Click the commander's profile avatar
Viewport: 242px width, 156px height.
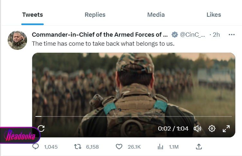pos(17,40)
